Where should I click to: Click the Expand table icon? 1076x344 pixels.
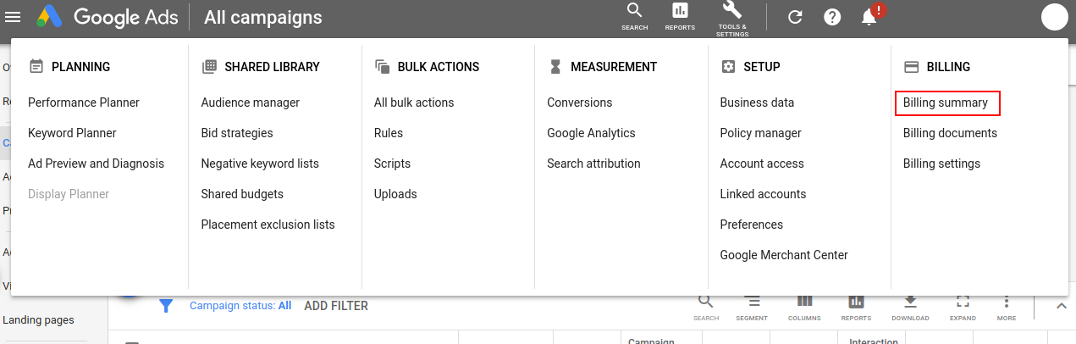tap(963, 308)
